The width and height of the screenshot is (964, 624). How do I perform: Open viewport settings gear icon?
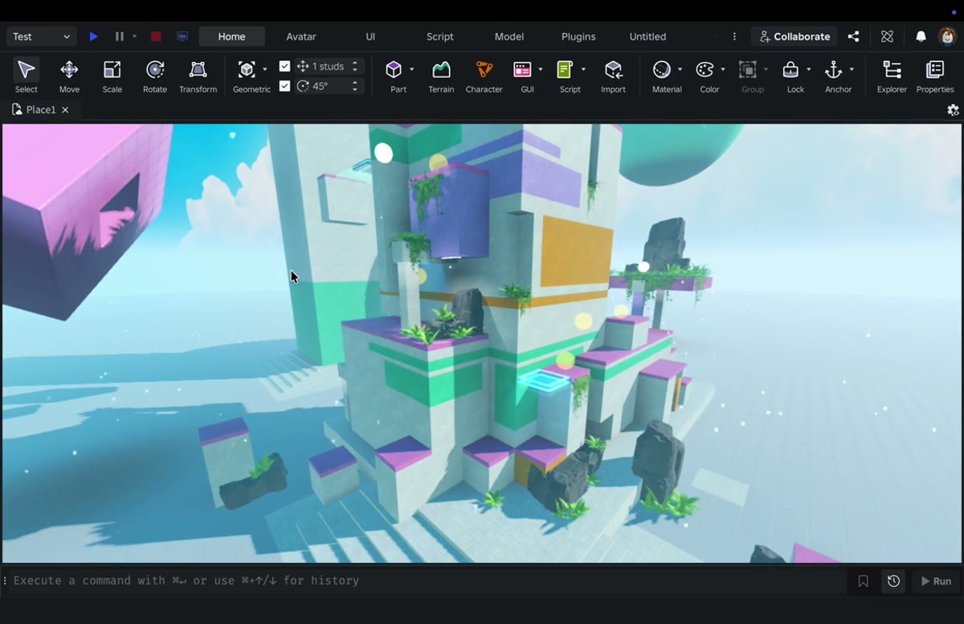point(953,110)
